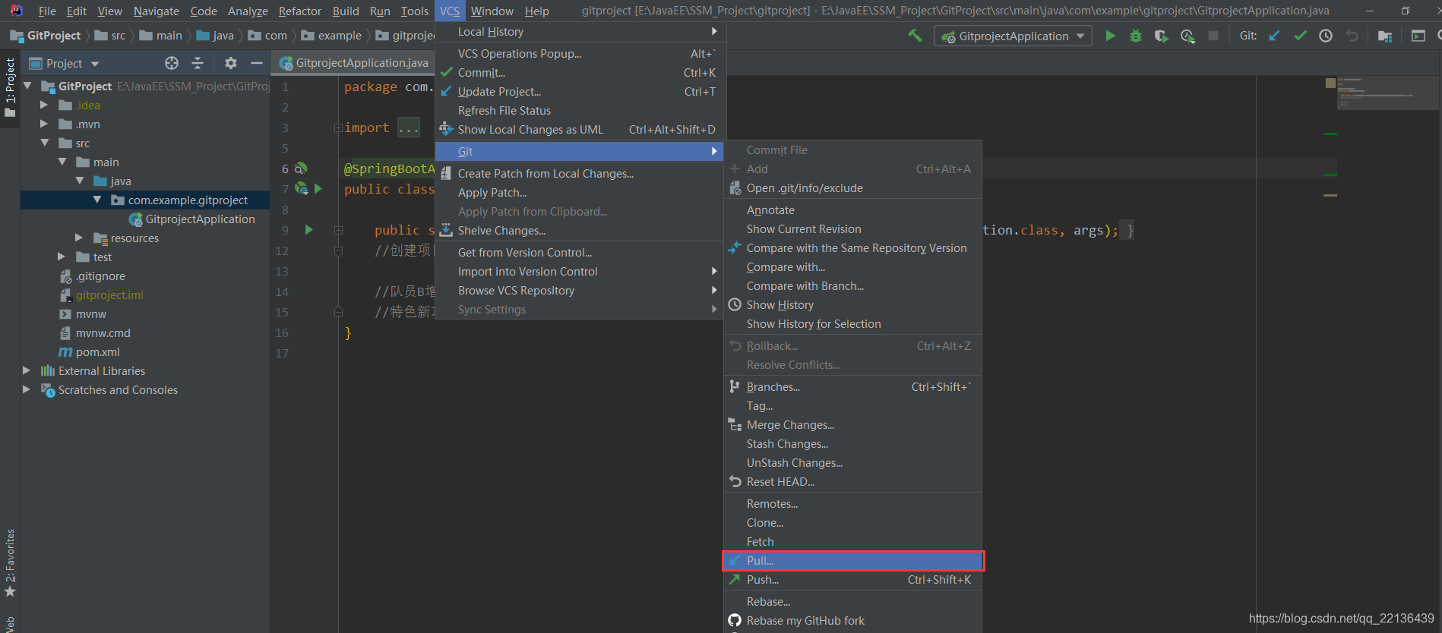Viewport: 1442px width, 633px height.
Task: Select Pull... in Git submenu
Action: point(853,560)
